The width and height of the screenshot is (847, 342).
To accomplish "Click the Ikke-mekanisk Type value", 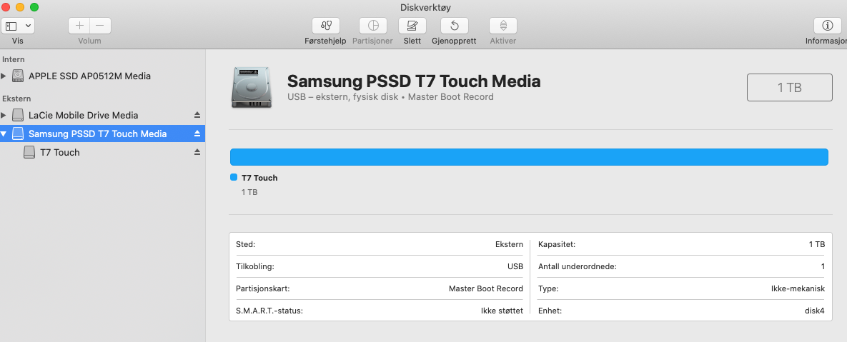I will click(798, 288).
